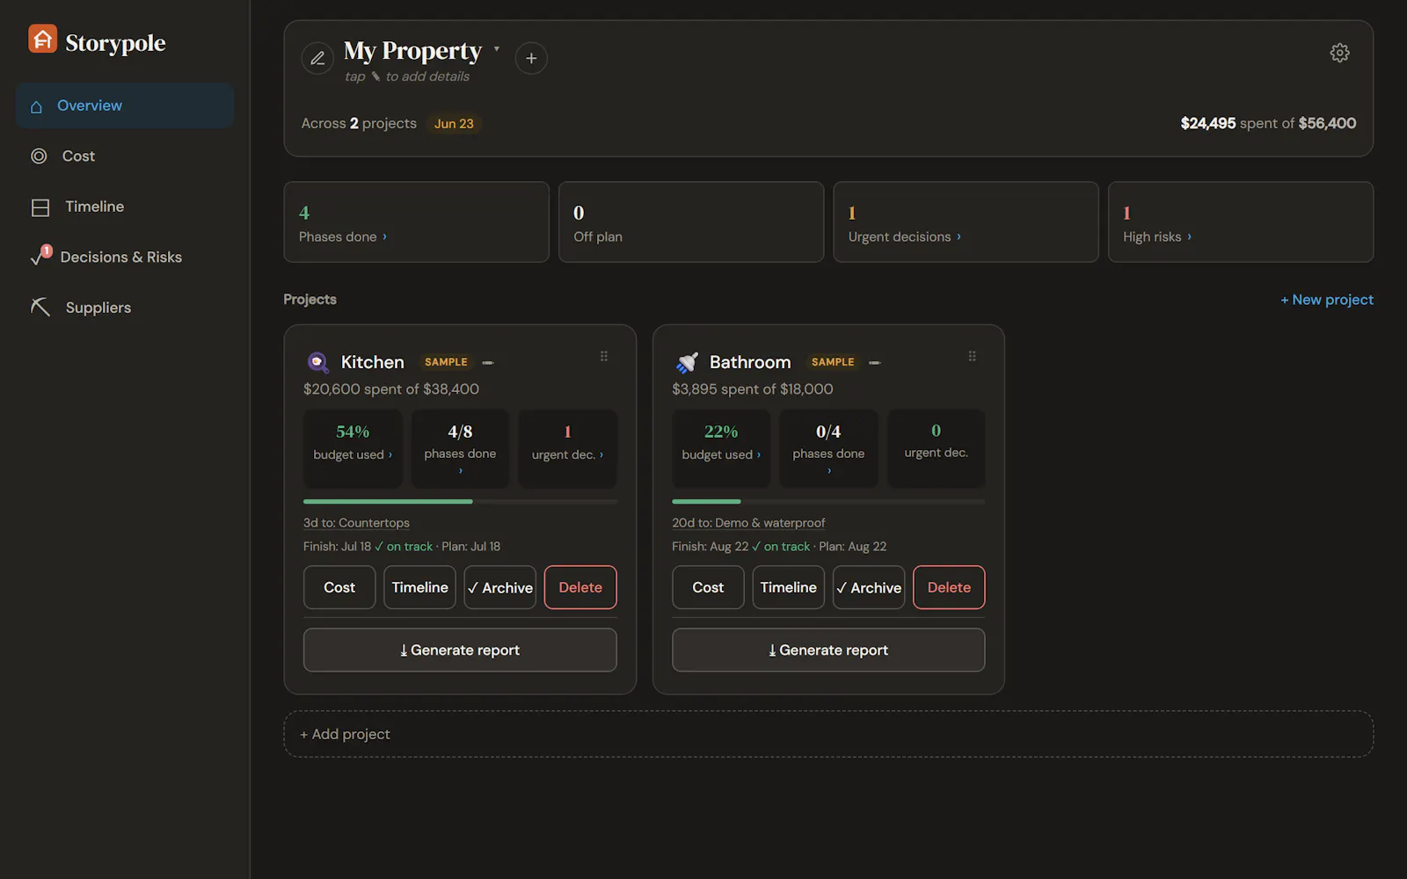Open Decisions & Risks in sidebar
This screenshot has height=879, width=1407.
click(125, 257)
